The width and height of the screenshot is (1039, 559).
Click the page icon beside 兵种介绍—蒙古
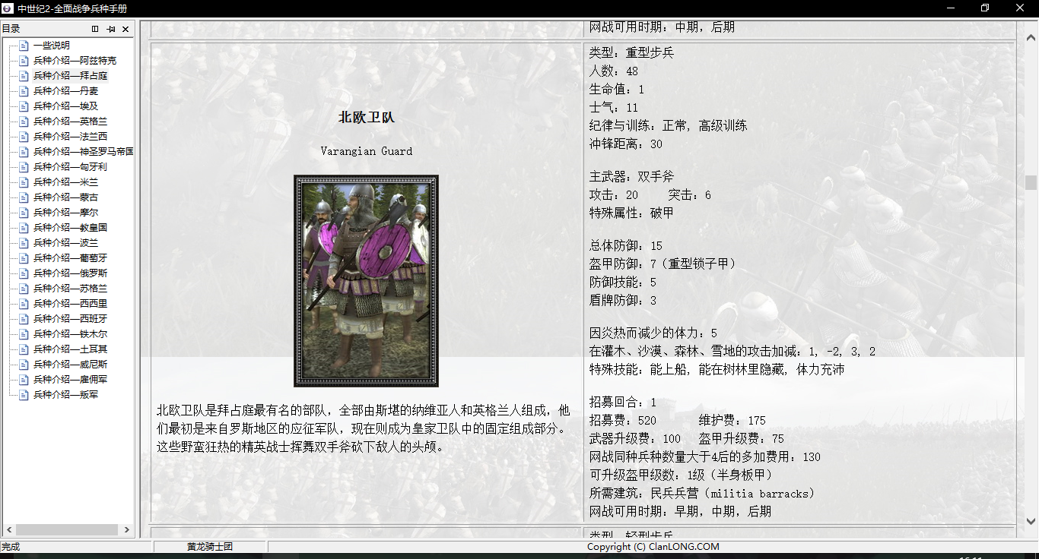click(24, 197)
